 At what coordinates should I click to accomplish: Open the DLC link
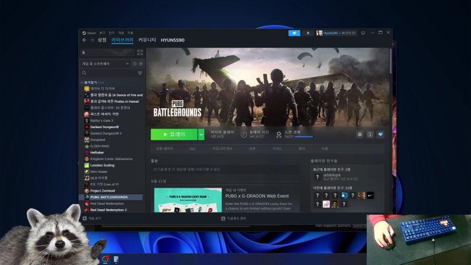[x=193, y=149]
